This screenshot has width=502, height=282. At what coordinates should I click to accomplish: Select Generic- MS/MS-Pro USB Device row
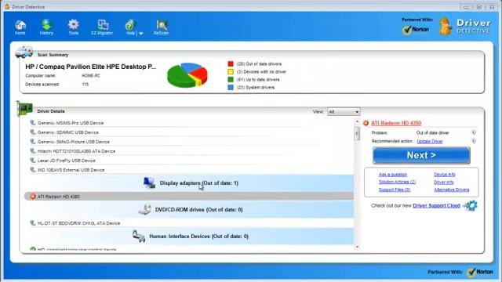[x=191, y=123]
